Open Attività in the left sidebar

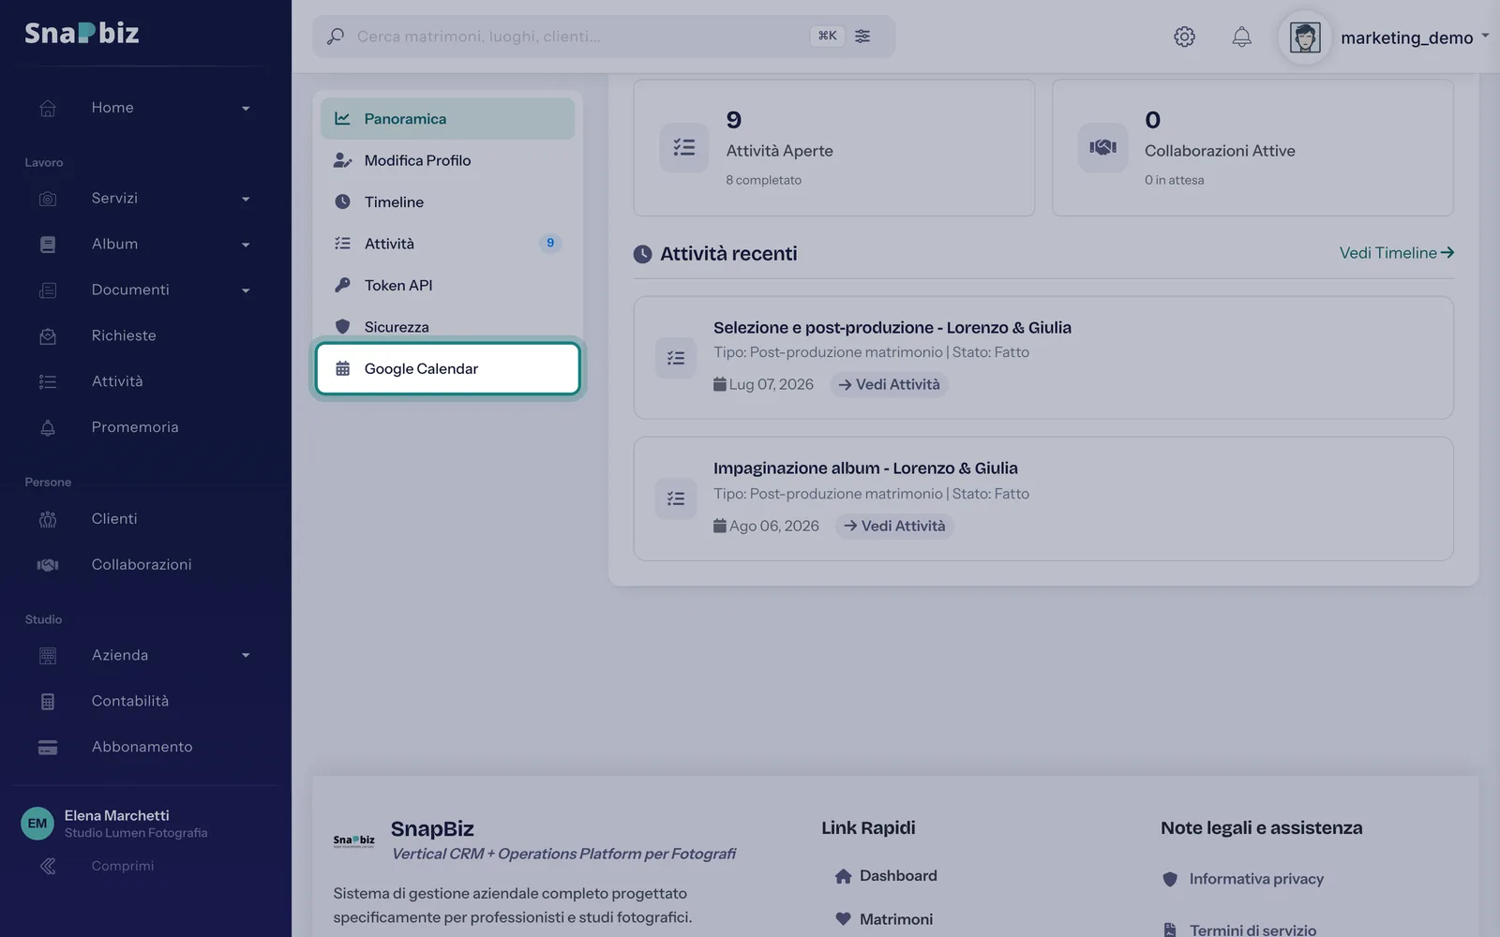pyautogui.click(x=117, y=381)
